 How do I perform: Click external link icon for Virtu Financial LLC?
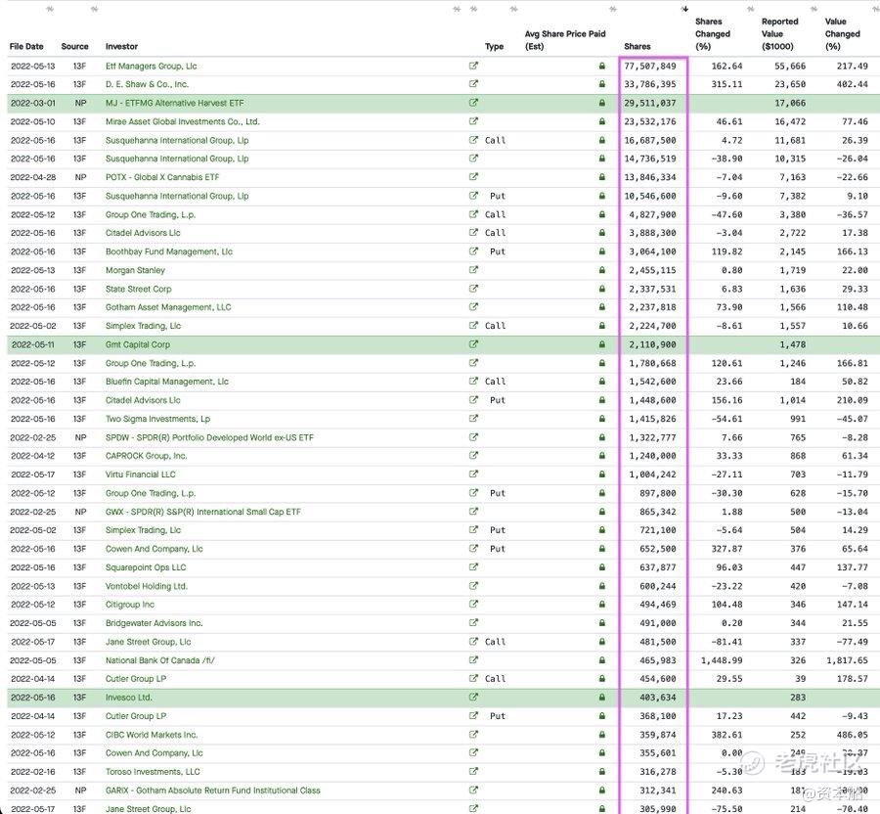[x=473, y=475]
